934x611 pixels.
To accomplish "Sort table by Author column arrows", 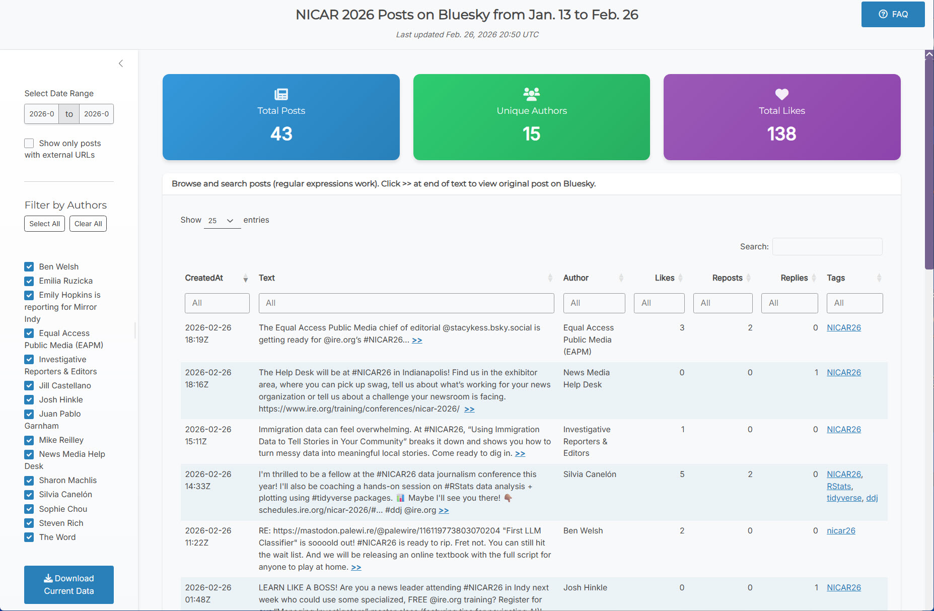I will [x=621, y=278].
